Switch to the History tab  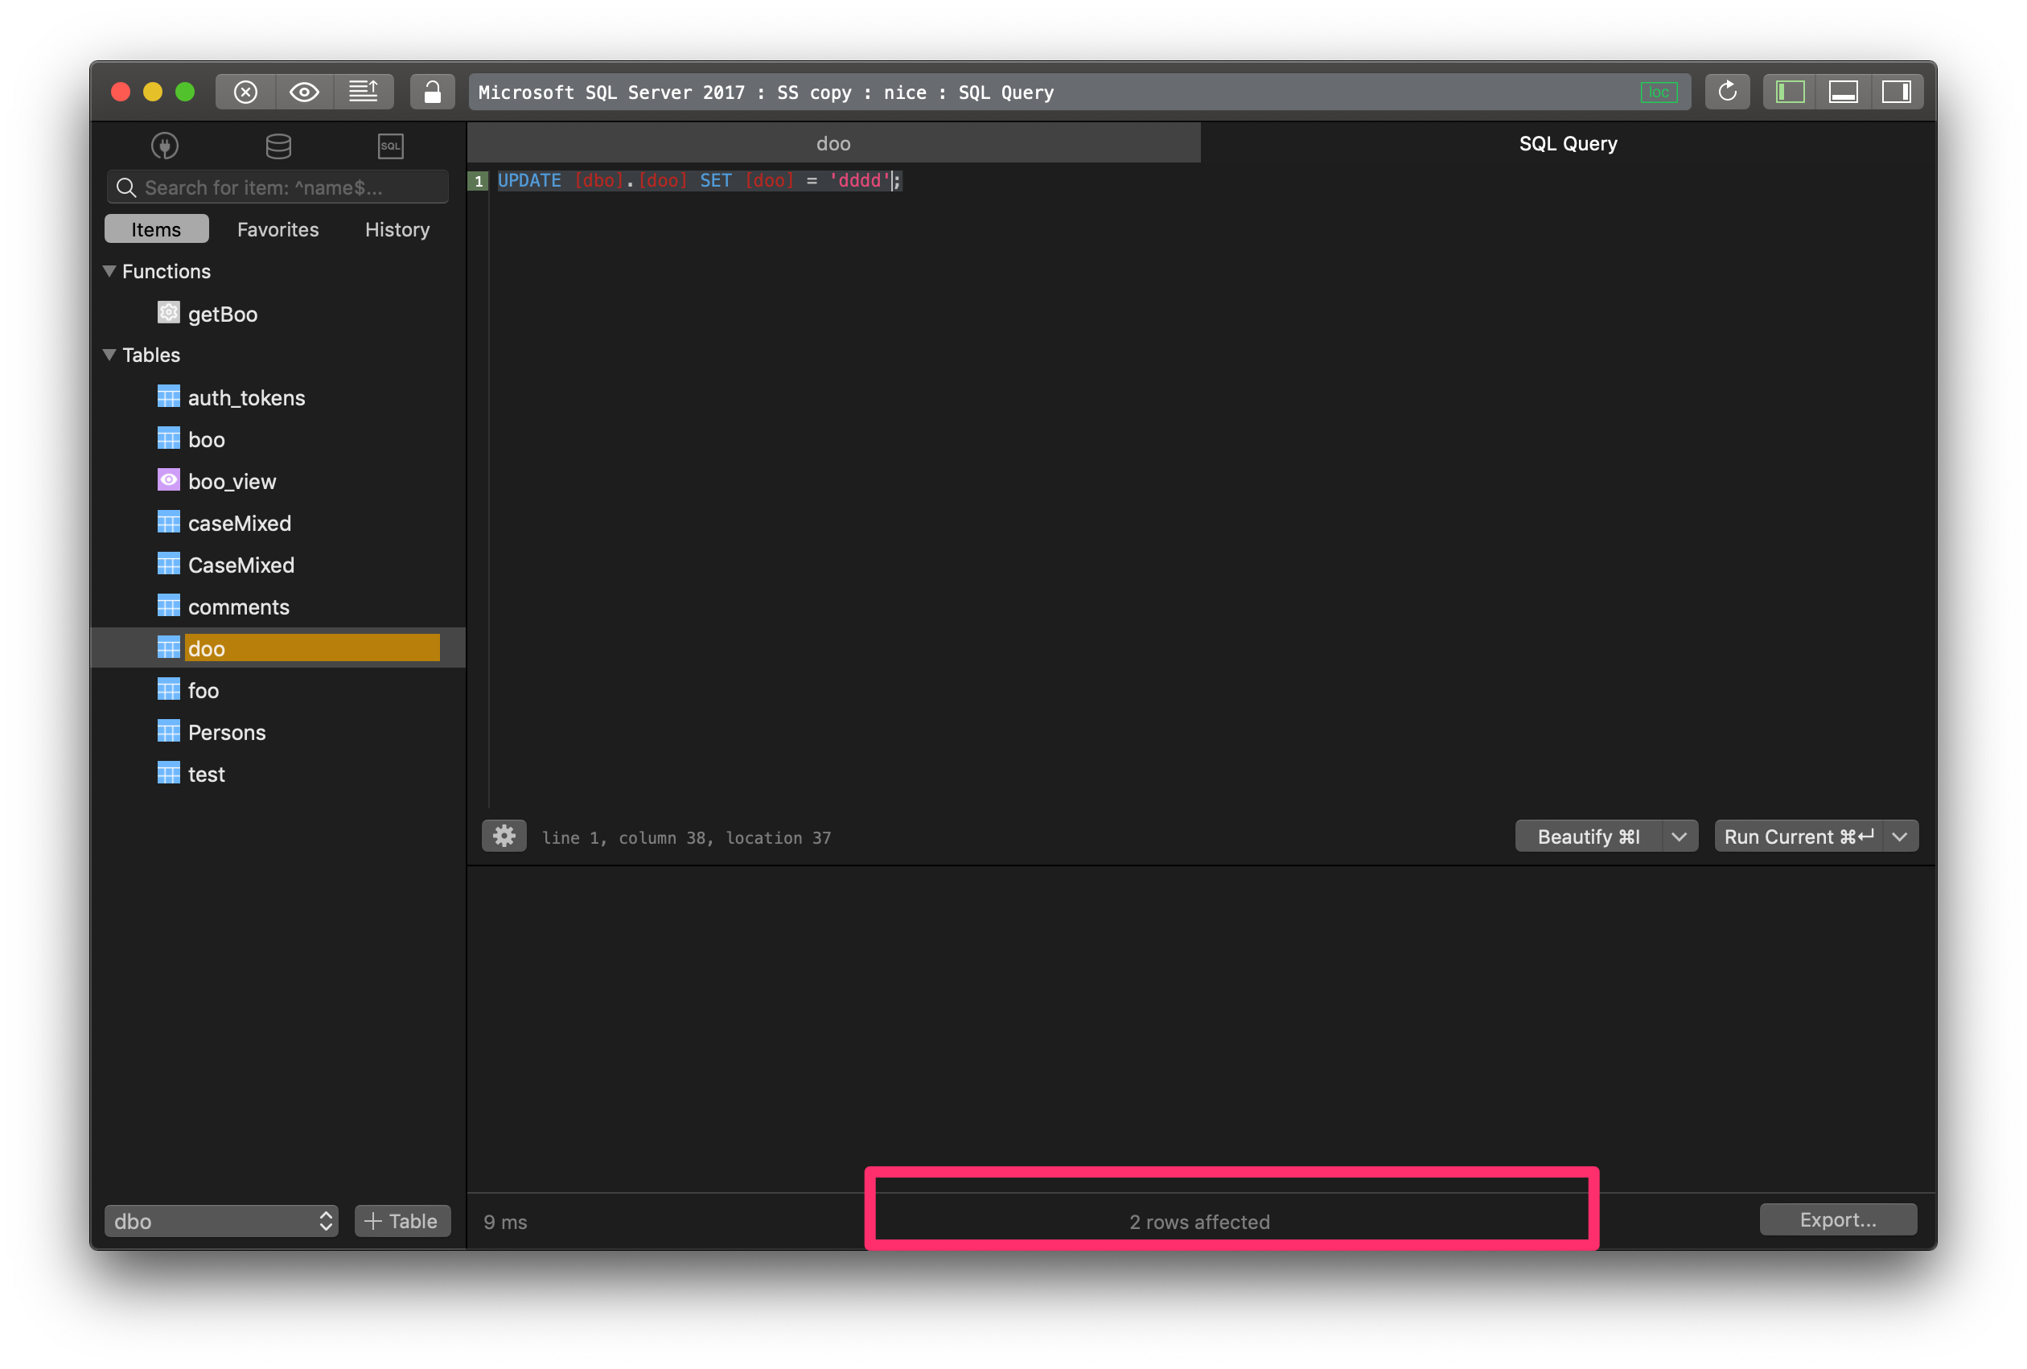coord(397,228)
